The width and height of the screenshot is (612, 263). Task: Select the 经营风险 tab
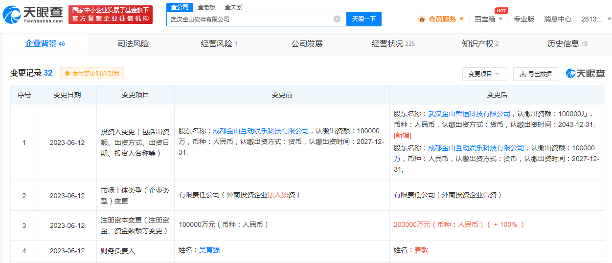219,44
